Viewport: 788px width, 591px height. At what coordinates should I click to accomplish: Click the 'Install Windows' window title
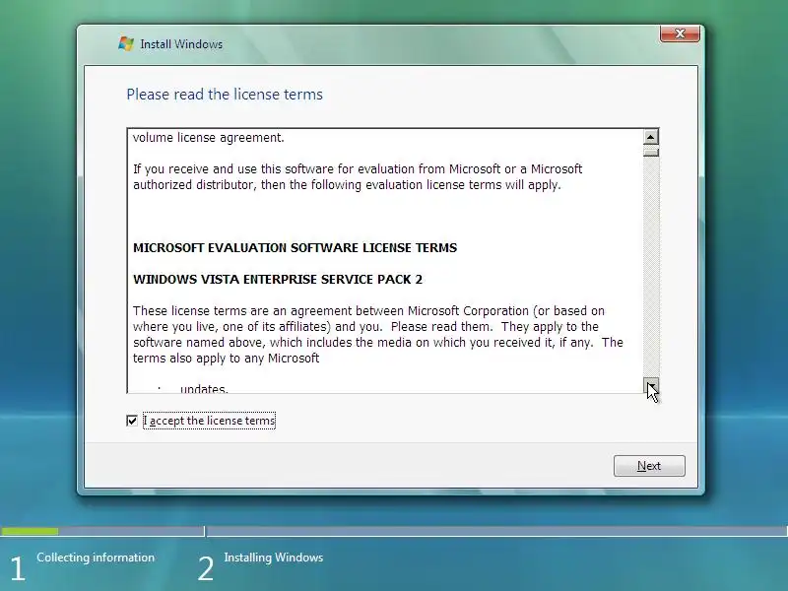pyautogui.click(x=181, y=44)
